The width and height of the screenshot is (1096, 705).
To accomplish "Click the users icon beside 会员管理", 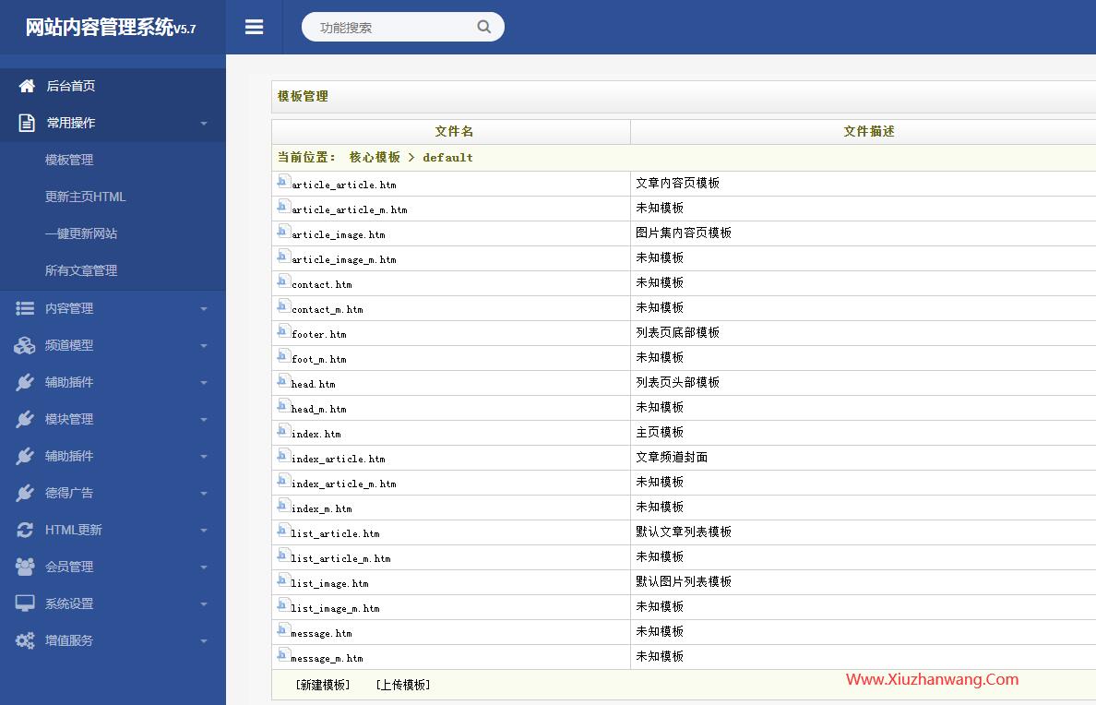I will pyautogui.click(x=25, y=567).
